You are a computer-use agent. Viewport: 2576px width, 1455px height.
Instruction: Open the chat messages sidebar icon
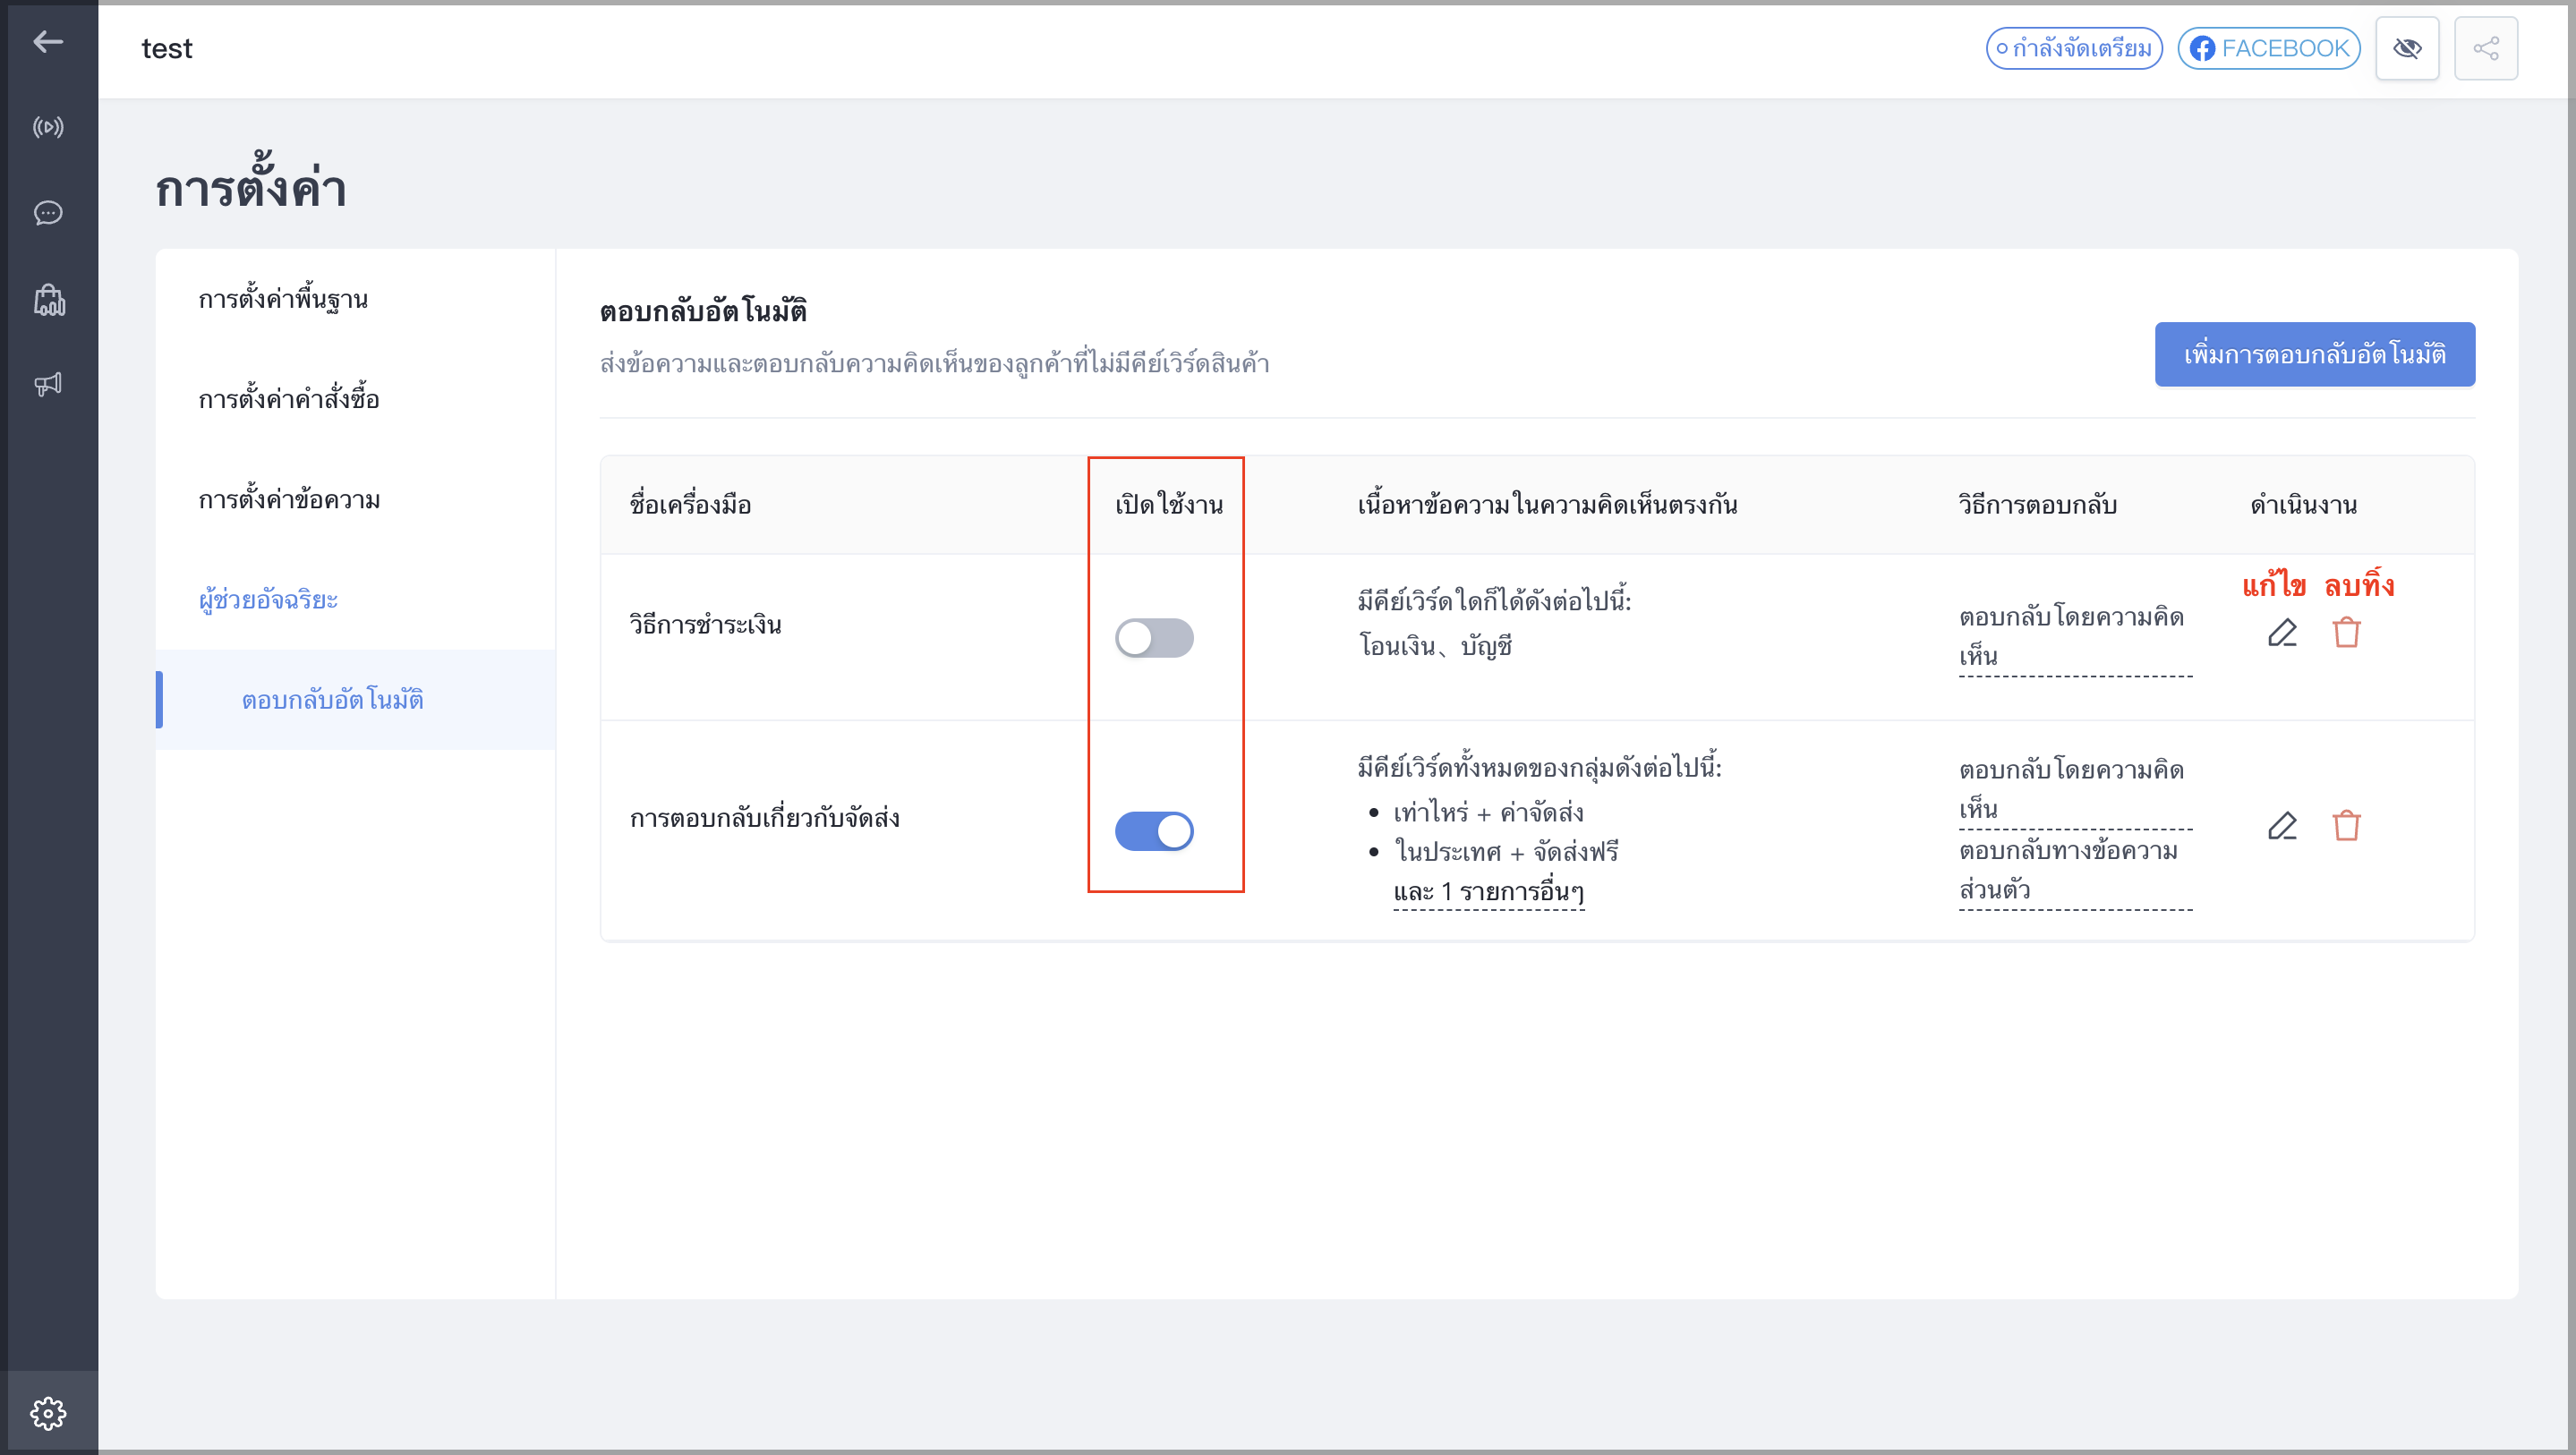tap(48, 213)
